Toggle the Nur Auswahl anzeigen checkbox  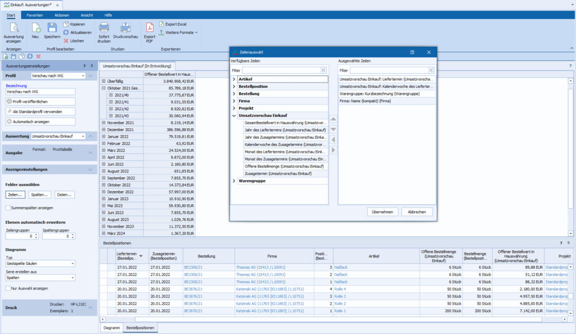pos(8,288)
